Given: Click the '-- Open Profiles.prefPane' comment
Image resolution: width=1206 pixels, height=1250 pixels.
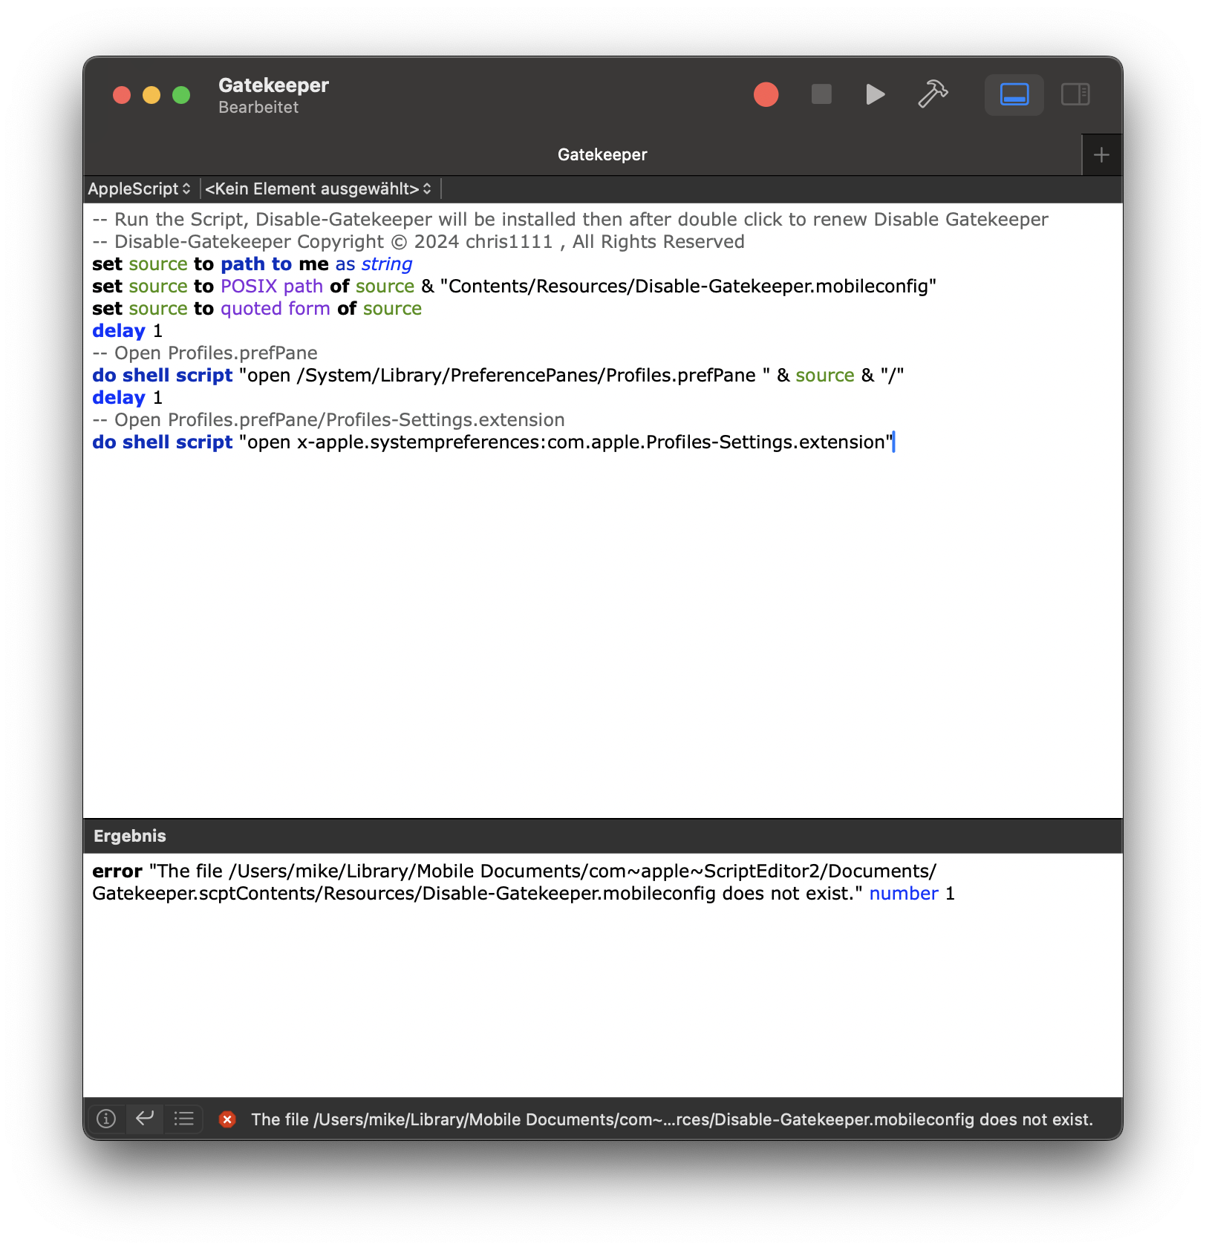Looking at the screenshot, I should point(205,353).
